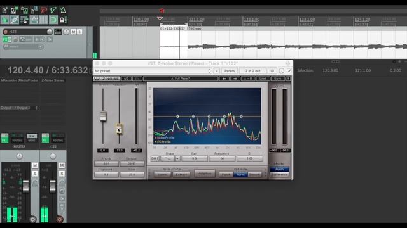Click the Reduction fader handle
The height and width of the screenshot is (228, 407).
point(119,129)
